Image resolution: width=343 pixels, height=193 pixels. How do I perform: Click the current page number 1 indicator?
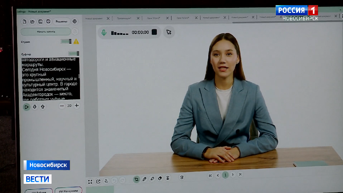[x=225, y=175]
